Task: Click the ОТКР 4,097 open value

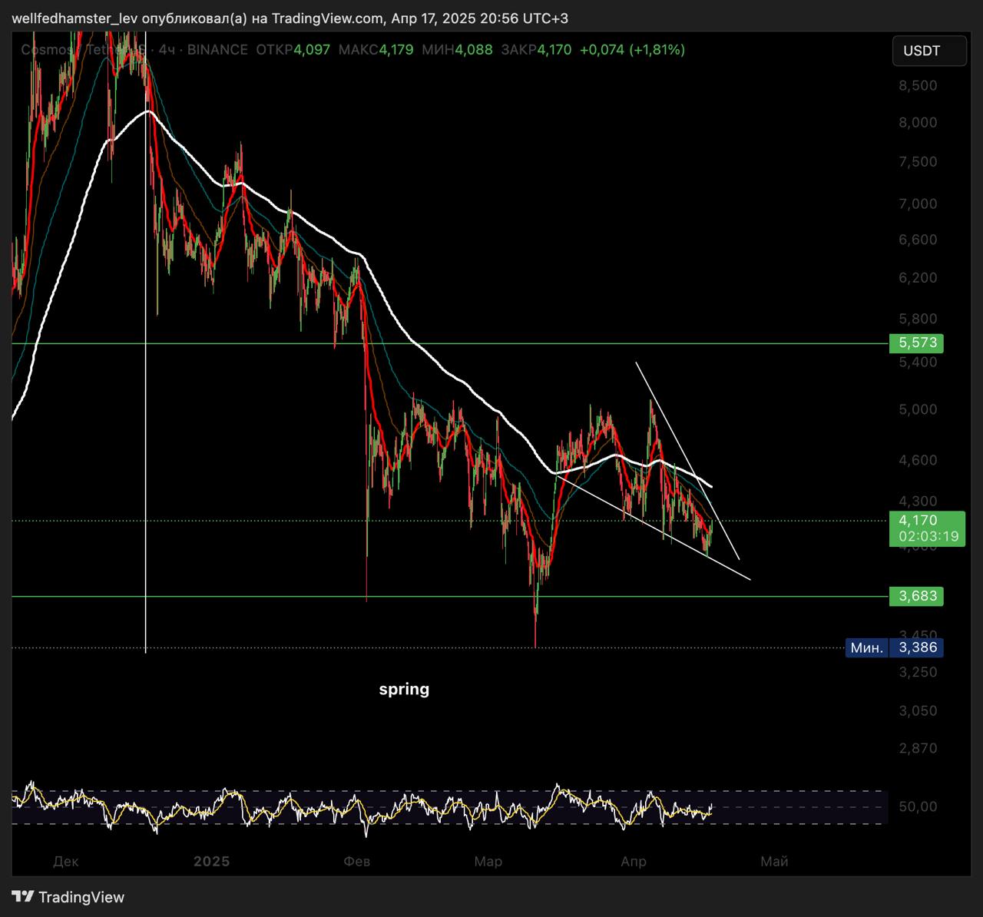Action: pos(293,50)
